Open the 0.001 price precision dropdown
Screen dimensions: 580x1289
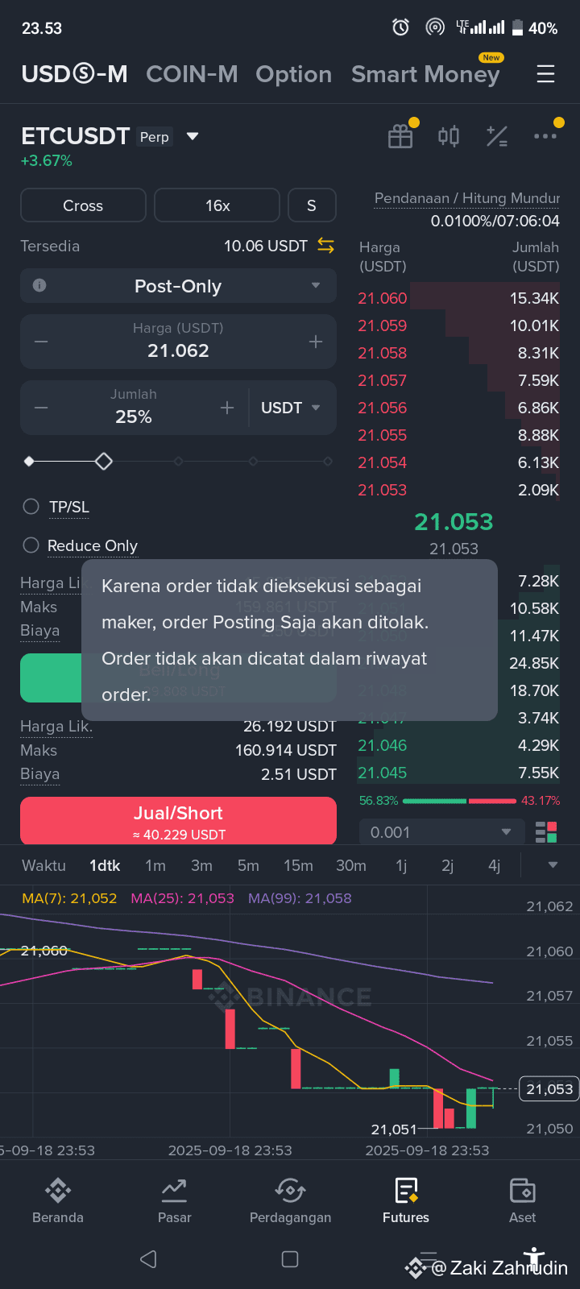click(x=441, y=832)
